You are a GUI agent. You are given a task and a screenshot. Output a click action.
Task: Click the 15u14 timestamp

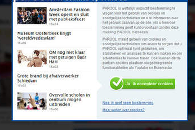[54, 24]
